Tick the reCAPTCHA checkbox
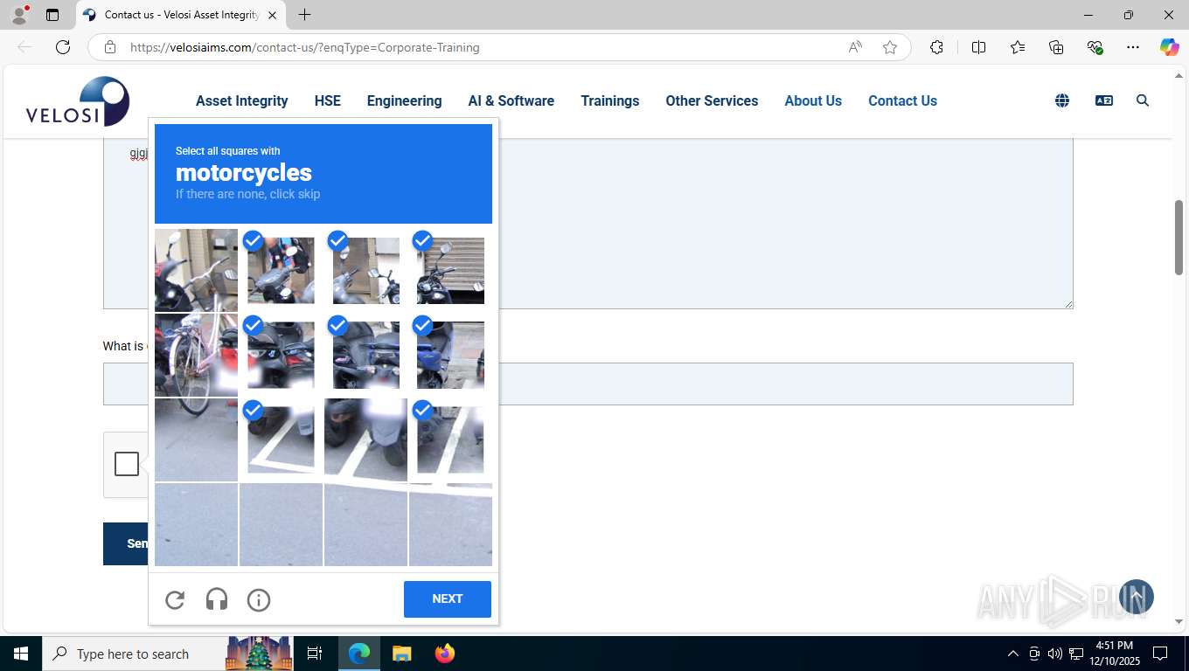1189x671 pixels. coord(127,464)
